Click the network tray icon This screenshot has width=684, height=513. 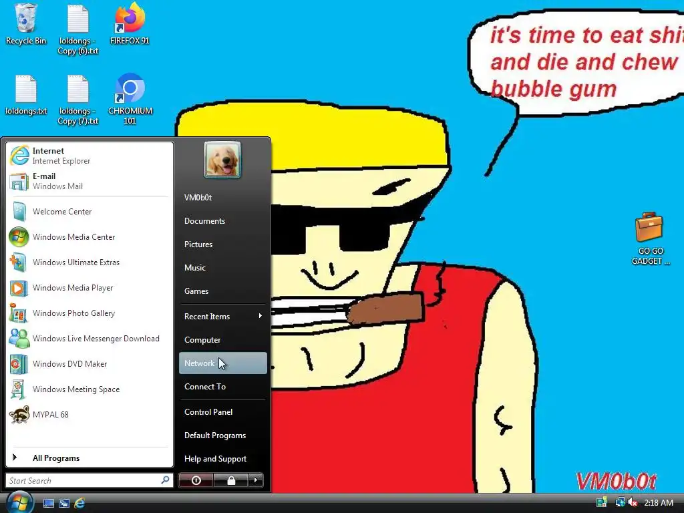click(619, 502)
